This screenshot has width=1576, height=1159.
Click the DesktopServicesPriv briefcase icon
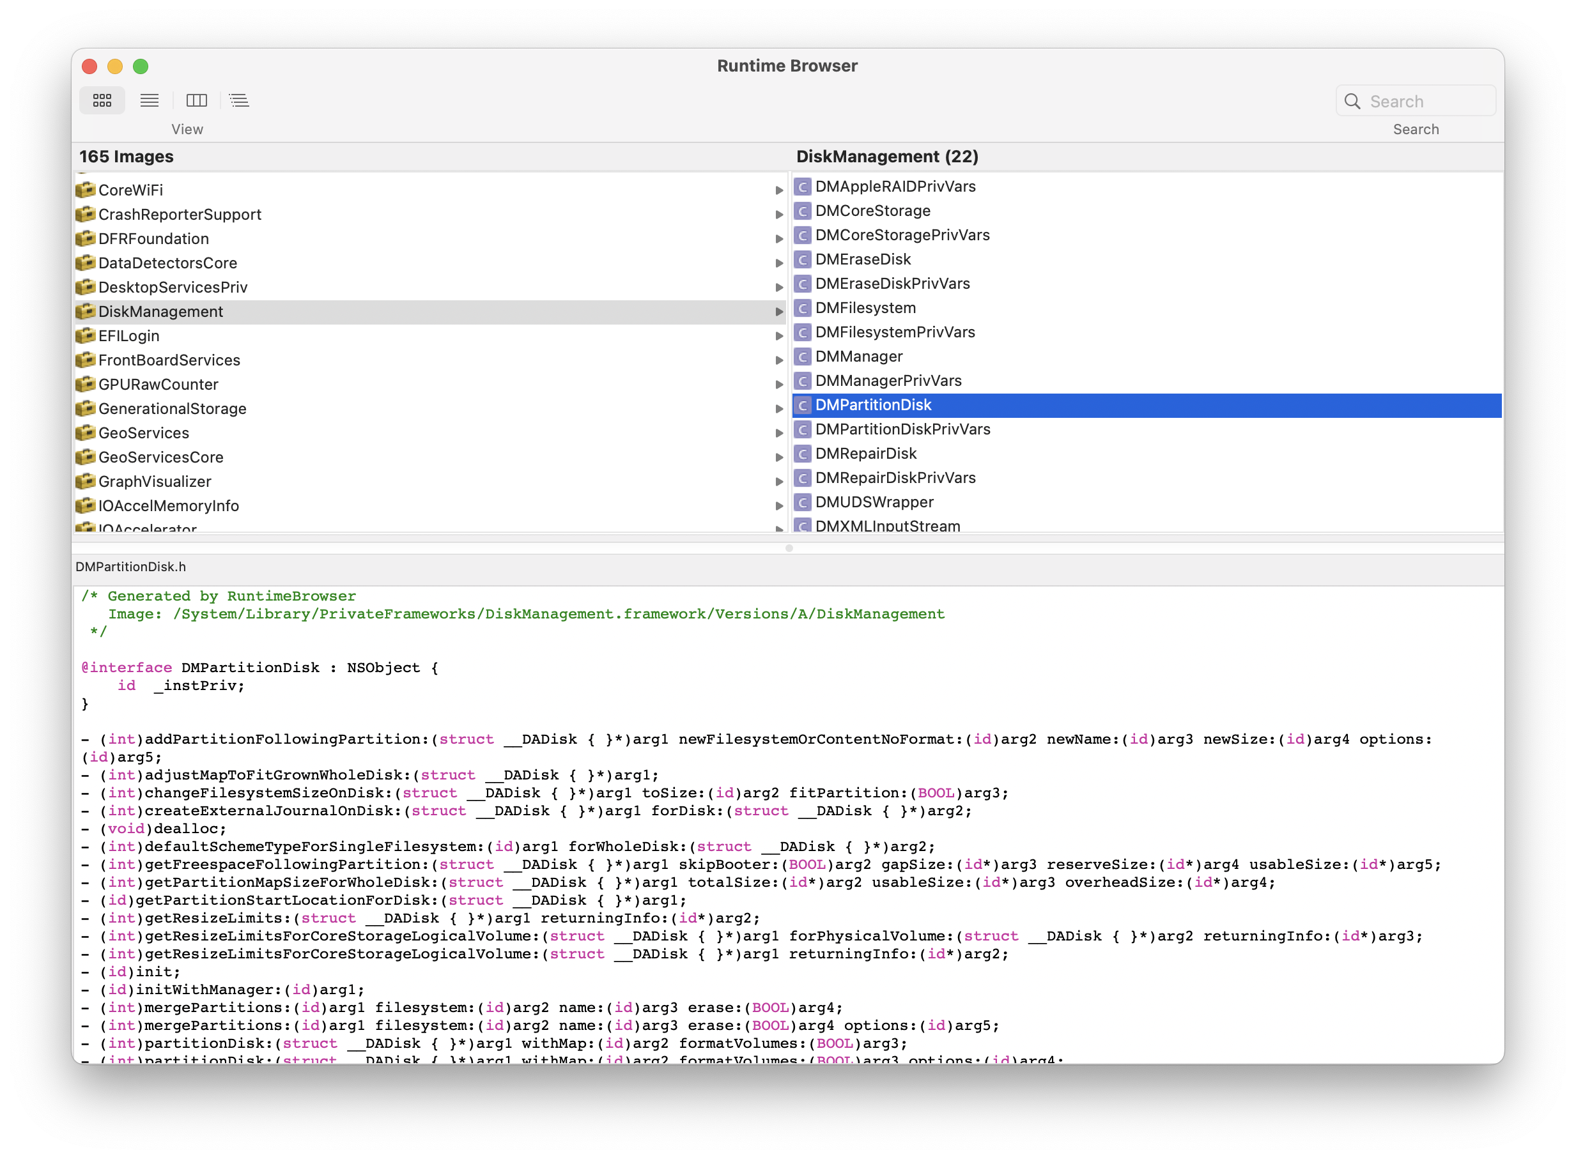click(x=86, y=287)
